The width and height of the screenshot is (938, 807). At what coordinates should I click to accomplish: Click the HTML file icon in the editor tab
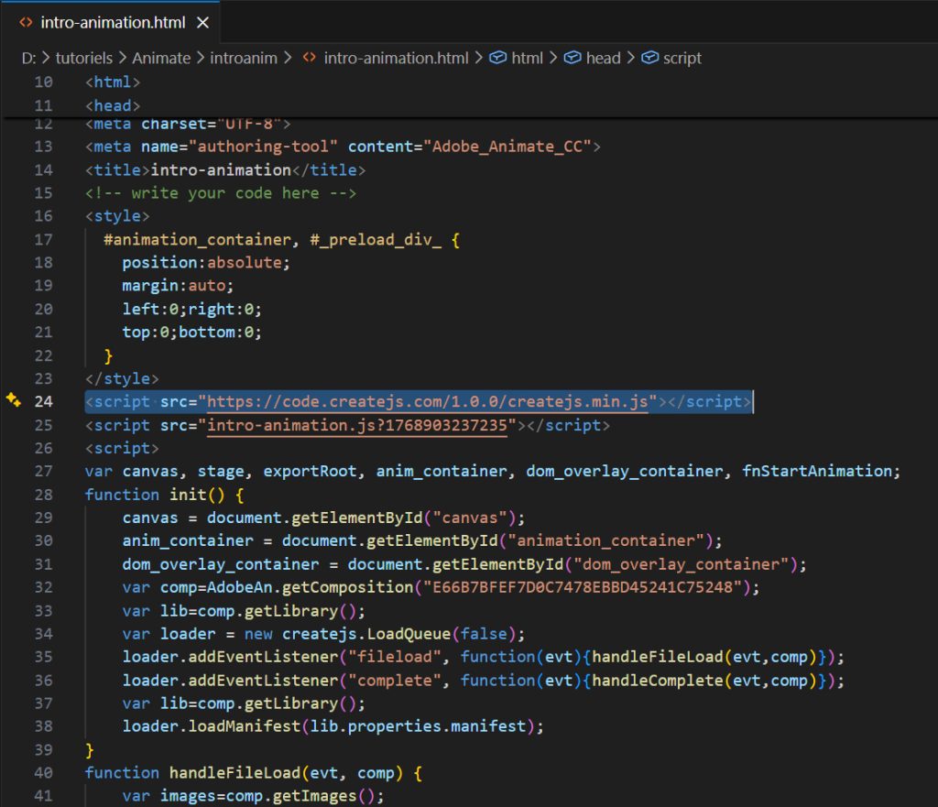coord(27,22)
